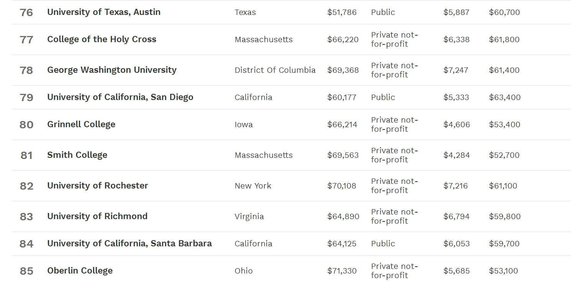Click rank number 85
The image size is (571, 285).
[26, 271]
